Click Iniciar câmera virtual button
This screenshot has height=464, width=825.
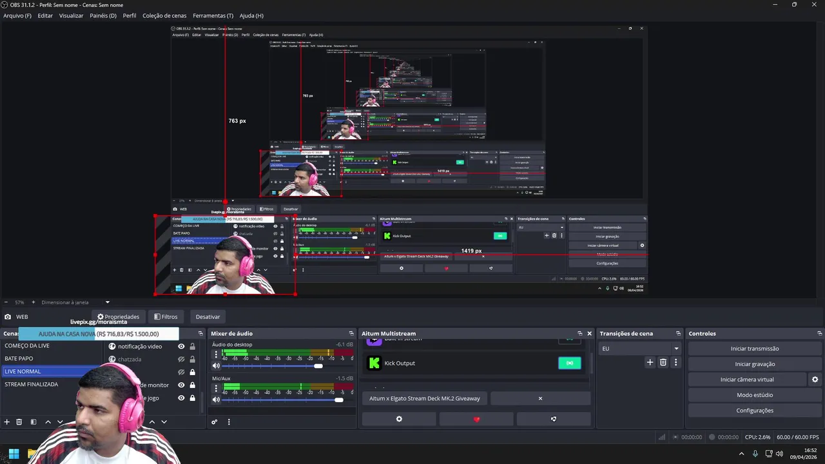[747, 380]
